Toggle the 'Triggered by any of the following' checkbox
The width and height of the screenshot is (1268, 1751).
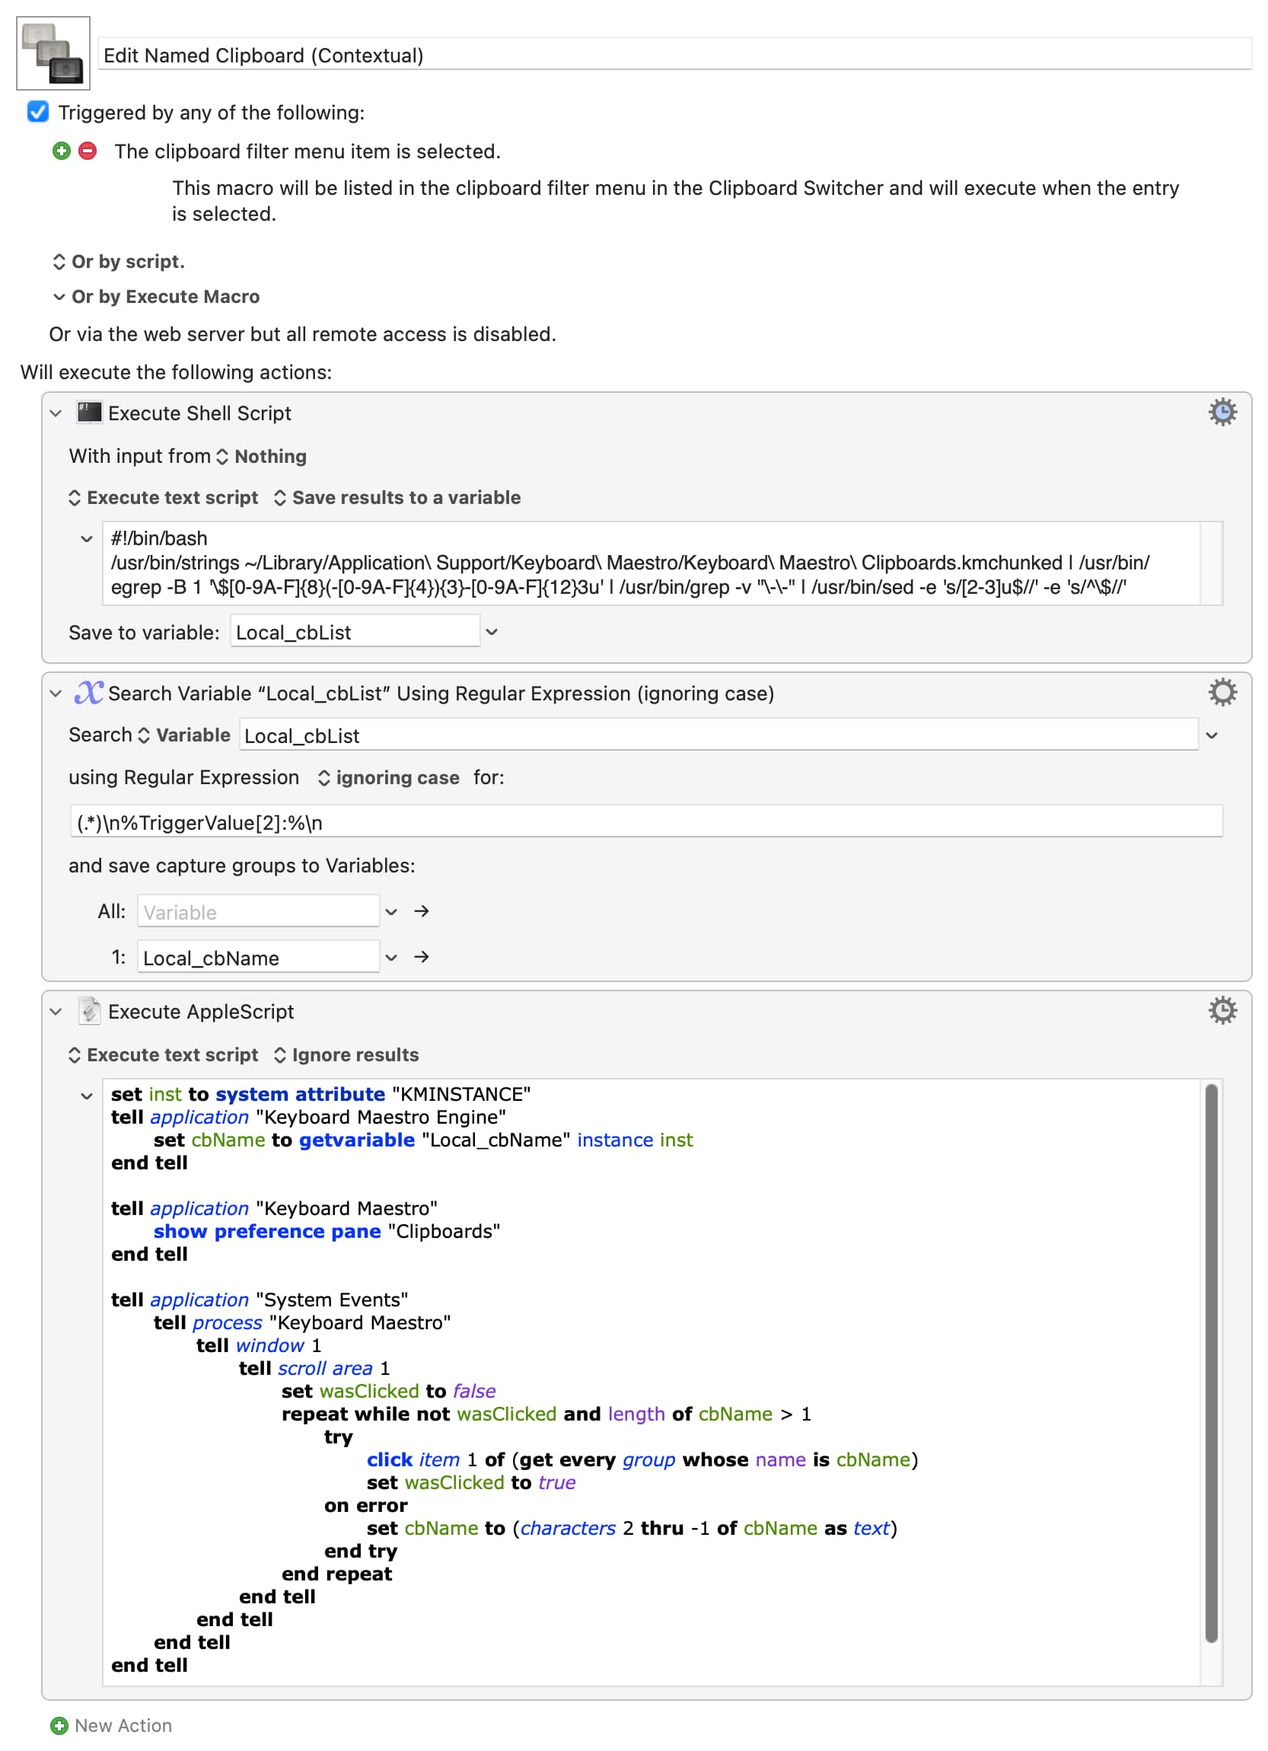[38, 112]
